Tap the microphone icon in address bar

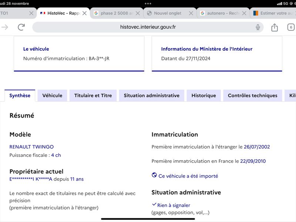point(258,27)
